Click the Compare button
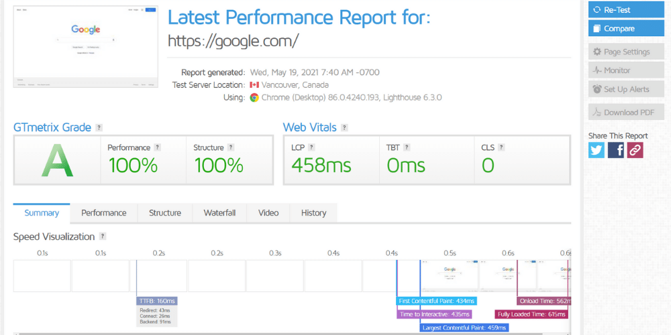 pos(626,29)
